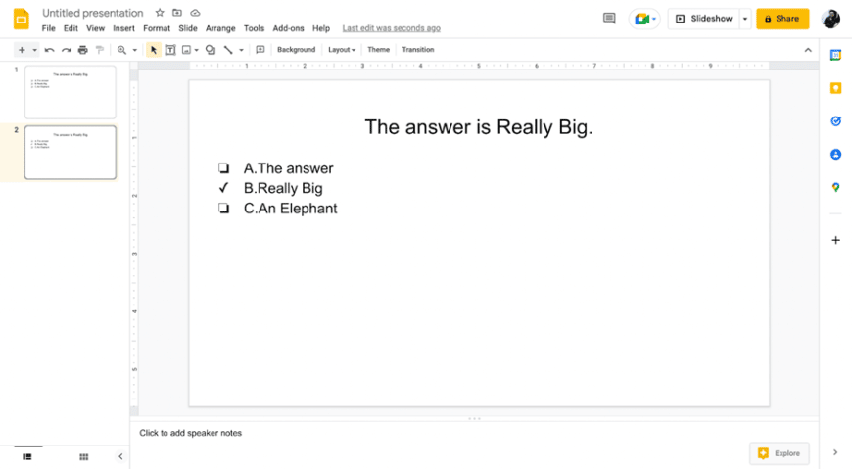Expand the Layout dropdown
This screenshot has width=852, height=469.
(341, 50)
